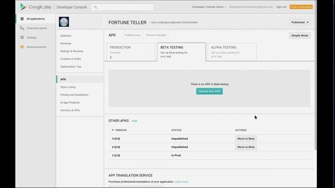The height and width of the screenshot is (188, 335).
Task: Click the All applications list icon
Action: [22, 19]
